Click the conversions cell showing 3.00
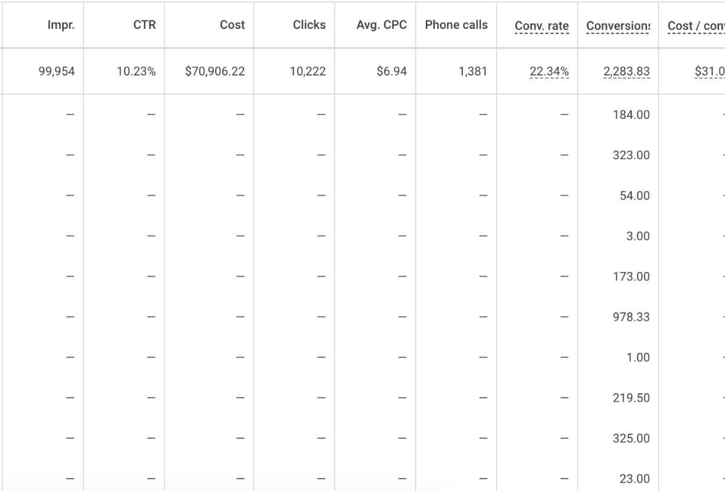The width and height of the screenshot is (725, 491). click(638, 236)
